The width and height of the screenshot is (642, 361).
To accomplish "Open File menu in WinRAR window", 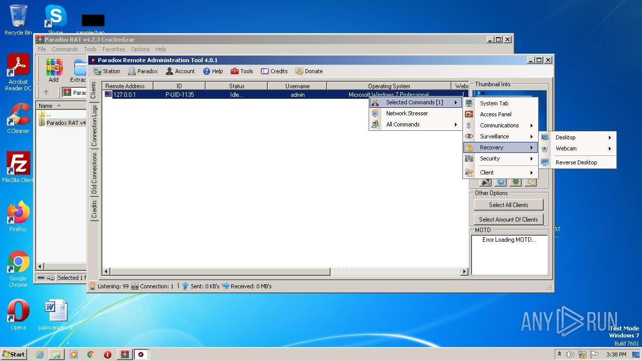I will [42, 49].
